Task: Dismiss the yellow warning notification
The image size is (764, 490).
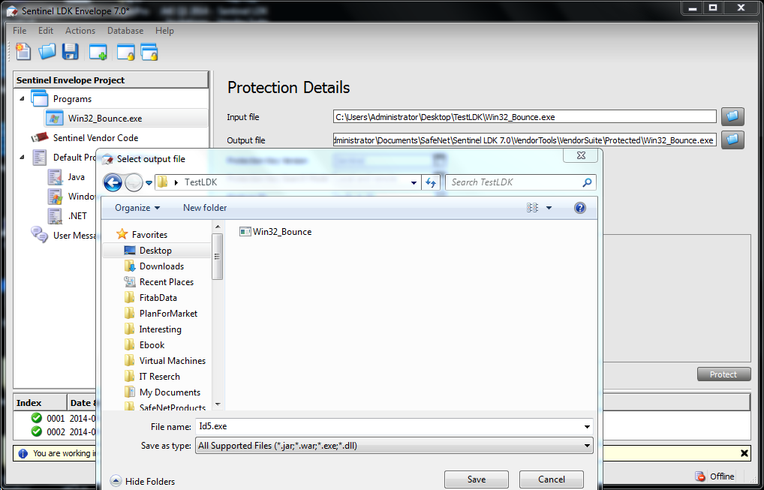Action: coord(743,452)
